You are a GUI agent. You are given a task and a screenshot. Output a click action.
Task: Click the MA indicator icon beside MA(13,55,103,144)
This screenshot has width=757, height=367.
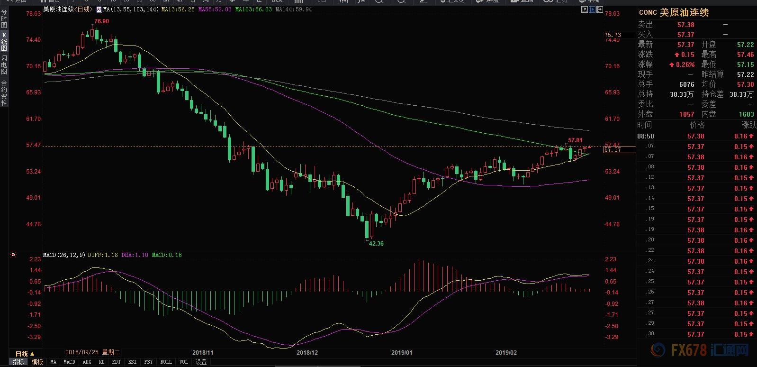pos(99,9)
